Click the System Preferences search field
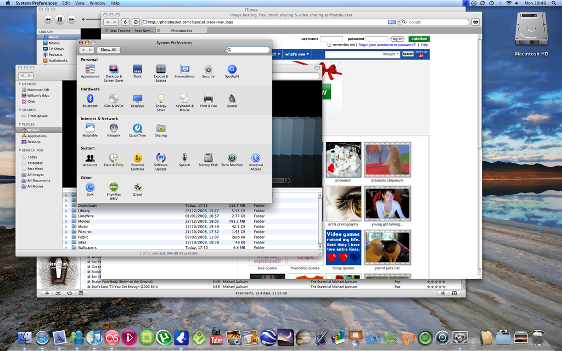Image resolution: width=562 pixels, height=351 pixels. pyautogui.click(x=248, y=50)
